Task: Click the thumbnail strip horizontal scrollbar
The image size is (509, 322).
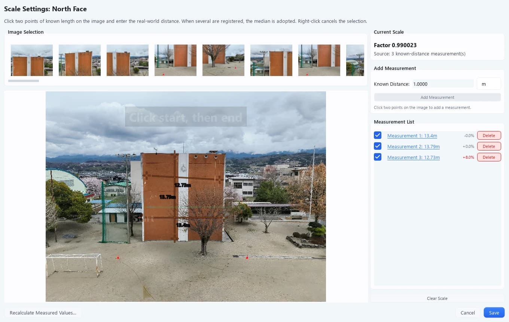Action: [x=24, y=80]
